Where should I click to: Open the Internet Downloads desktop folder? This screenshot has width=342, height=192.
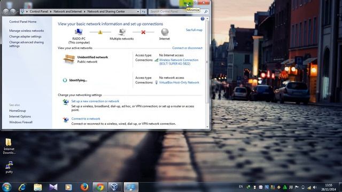[9, 146]
